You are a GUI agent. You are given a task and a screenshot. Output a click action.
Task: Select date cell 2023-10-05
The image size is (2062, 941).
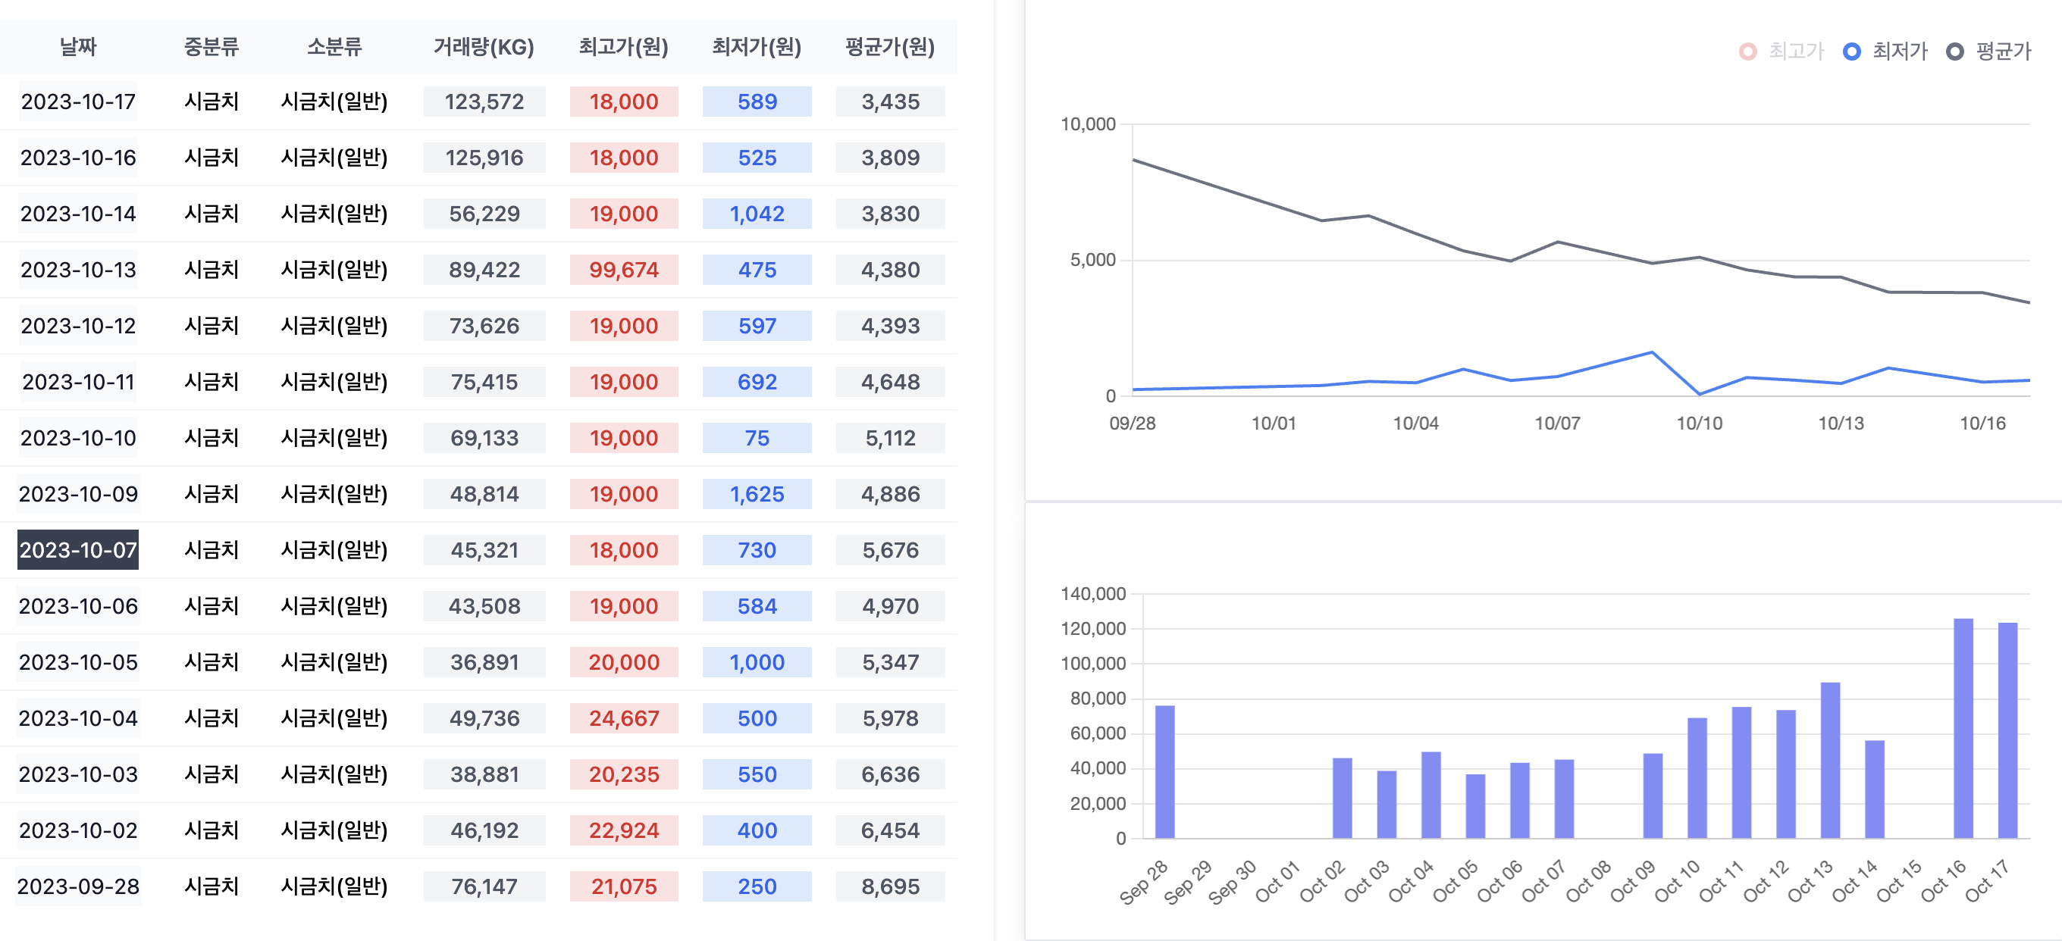78,661
